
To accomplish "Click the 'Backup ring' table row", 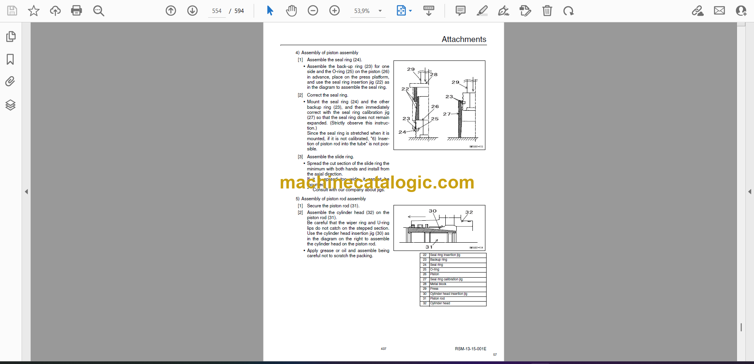I will (x=453, y=260).
